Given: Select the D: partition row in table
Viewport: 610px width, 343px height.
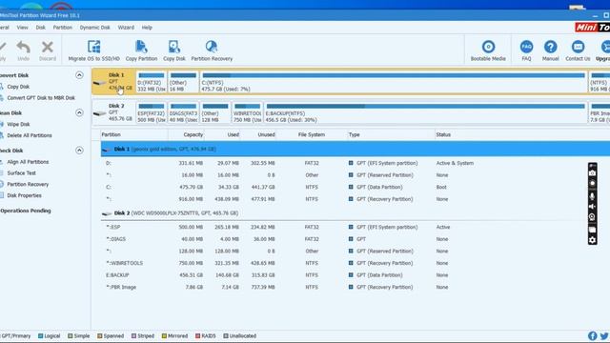Looking at the screenshot, I should pyautogui.click(x=356, y=163).
